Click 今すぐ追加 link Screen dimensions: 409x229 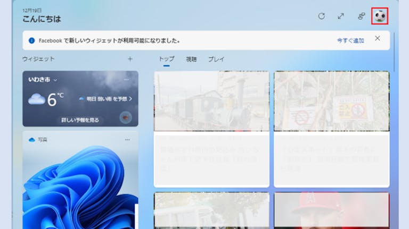pos(350,40)
